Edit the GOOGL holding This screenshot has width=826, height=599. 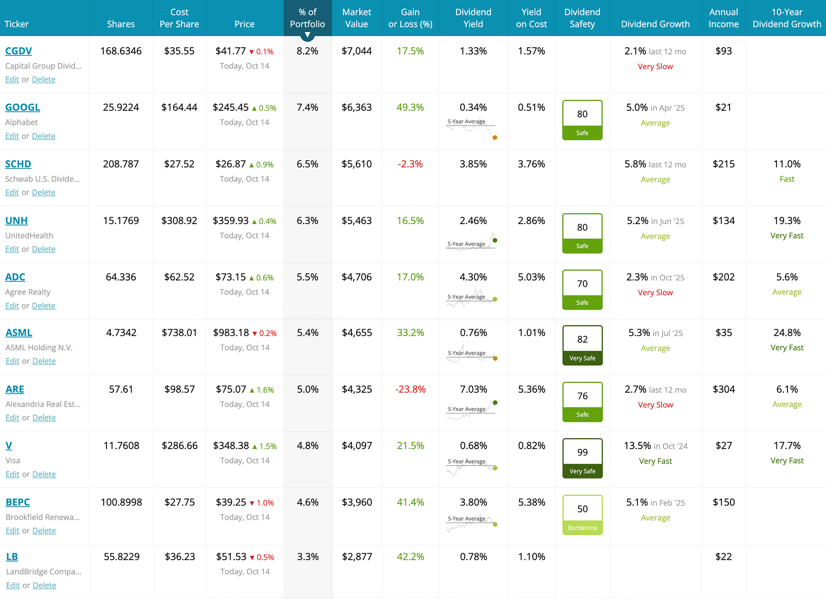(x=12, y=136)
